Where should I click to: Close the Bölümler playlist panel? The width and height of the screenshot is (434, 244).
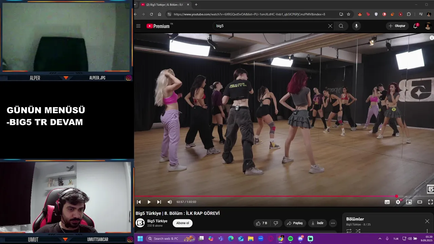coord(427,221)
